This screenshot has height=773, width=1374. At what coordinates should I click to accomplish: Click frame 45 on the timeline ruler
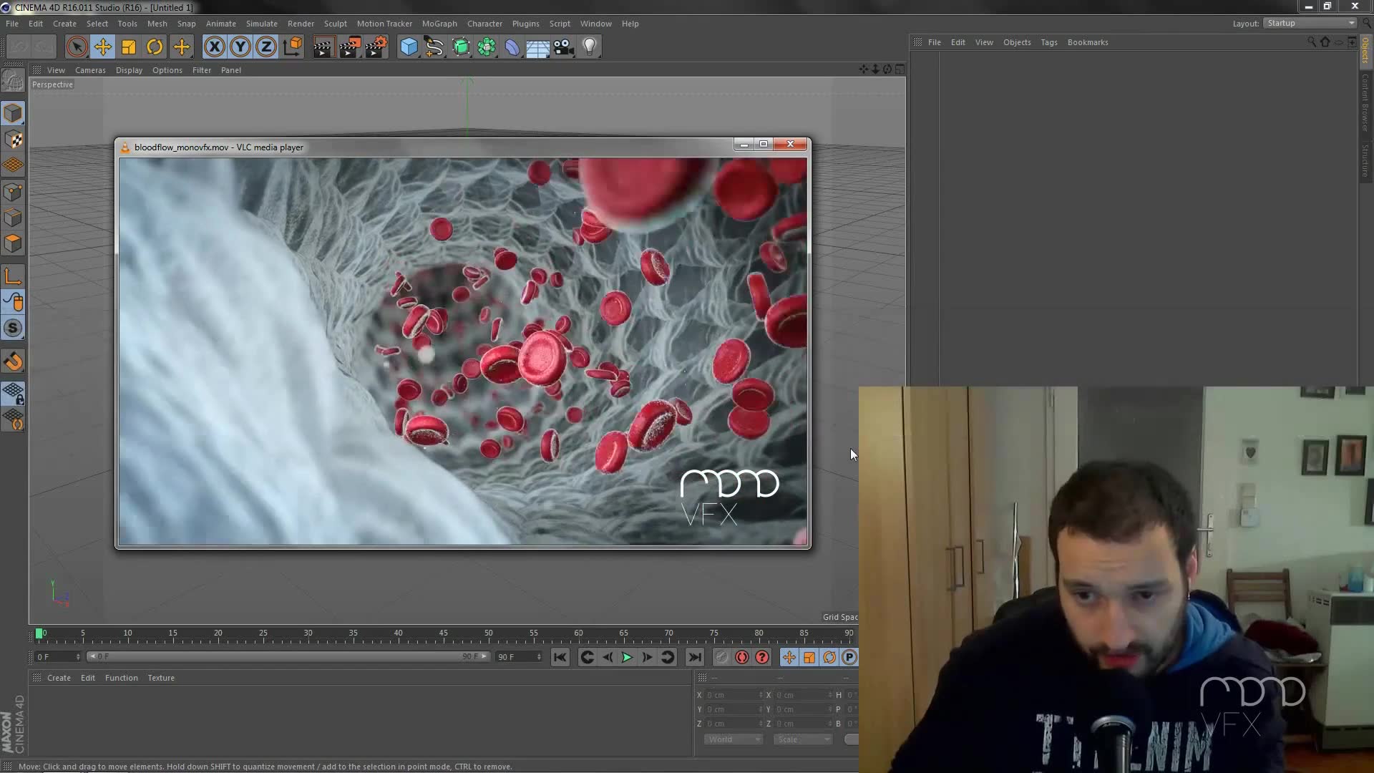tap(444, 633)
